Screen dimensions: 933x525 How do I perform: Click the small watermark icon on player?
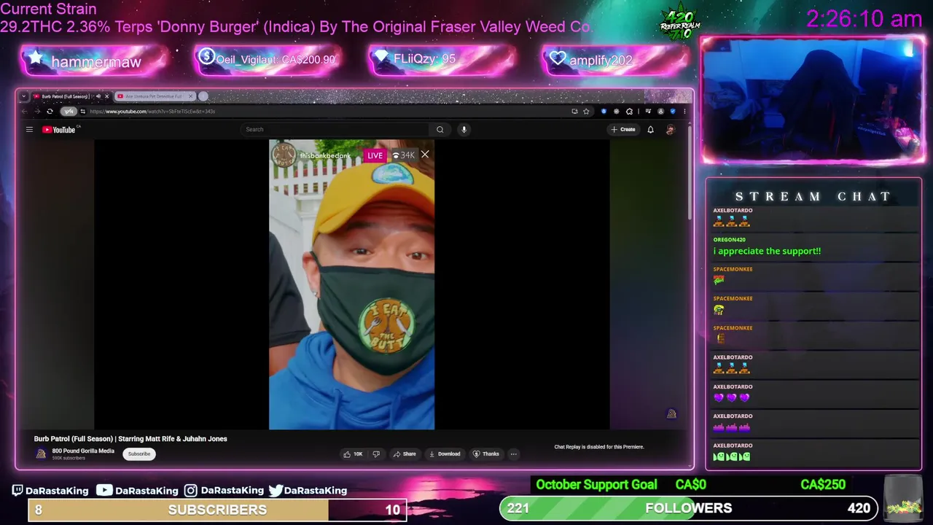(x=671, y=413)
